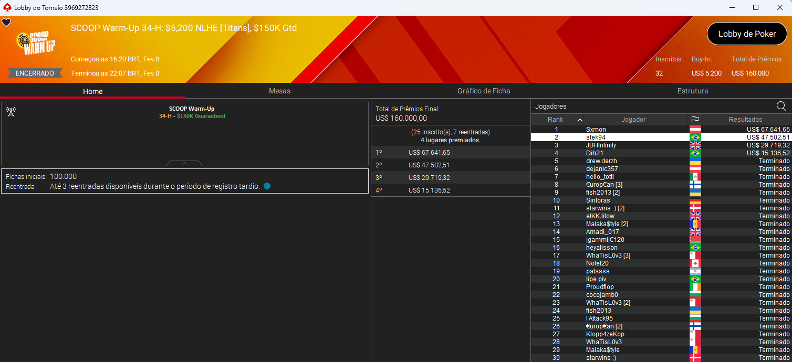This screenshot has height=362, width=792.
Task: Maximize the tournament lobby window
Action: point(755,7)
